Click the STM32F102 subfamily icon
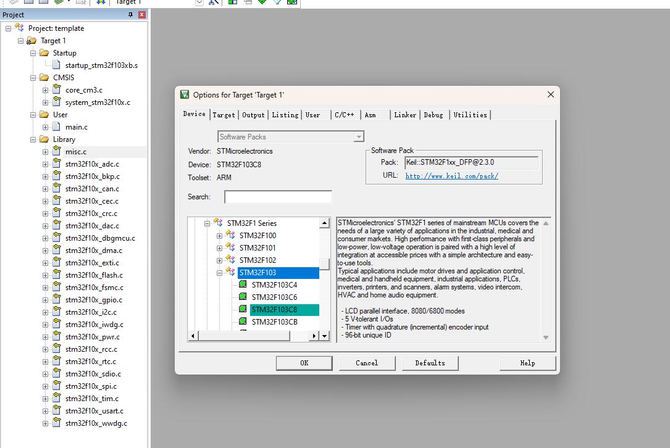This screenshot has width=670, height=448. click(230, 260)
